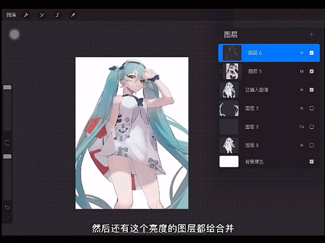The width and height of the screenshot is (325, 243).
Task: Click the brush opacity slider handle
Action: click(x=7, y=157)
